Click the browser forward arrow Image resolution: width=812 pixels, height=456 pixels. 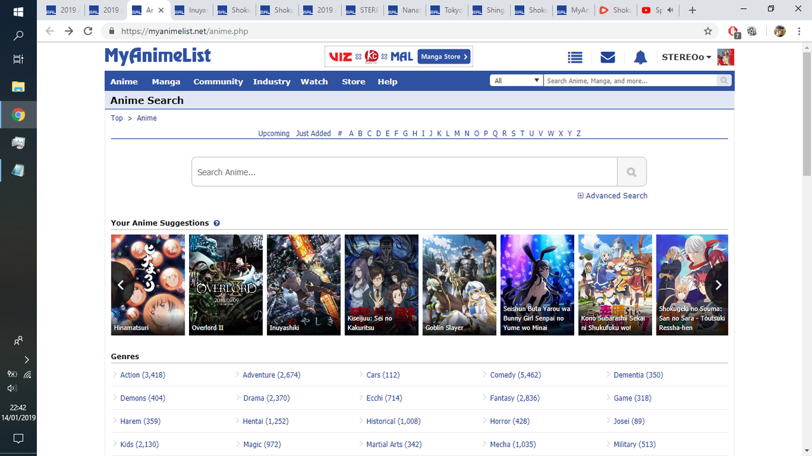click(69, 31)
